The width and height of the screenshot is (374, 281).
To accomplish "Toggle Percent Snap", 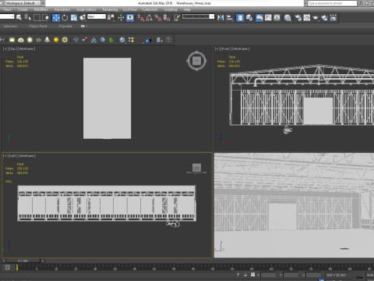I will (158, 17).
